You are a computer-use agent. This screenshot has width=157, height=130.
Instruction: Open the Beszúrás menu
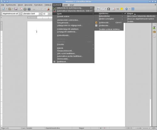click(x=29, y=5)
